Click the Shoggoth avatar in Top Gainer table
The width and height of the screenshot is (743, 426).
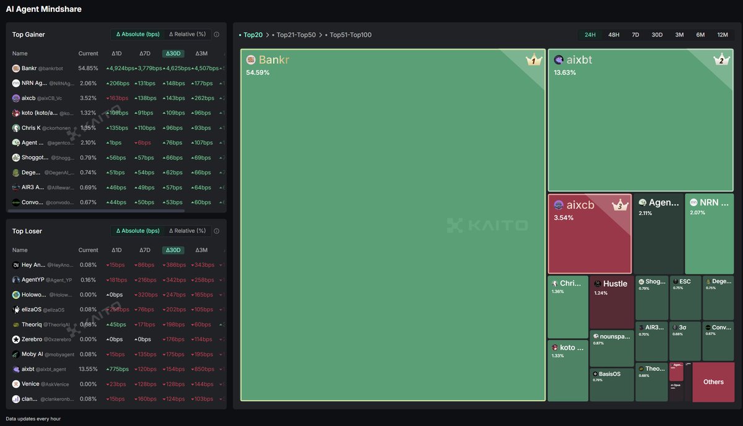pyautogui.click(x=16, y=157)
